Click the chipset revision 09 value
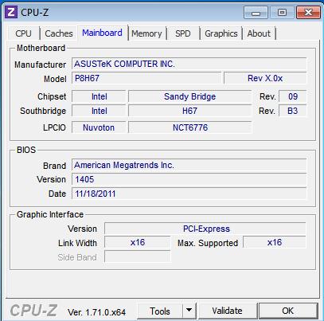 tap(293, 96)
